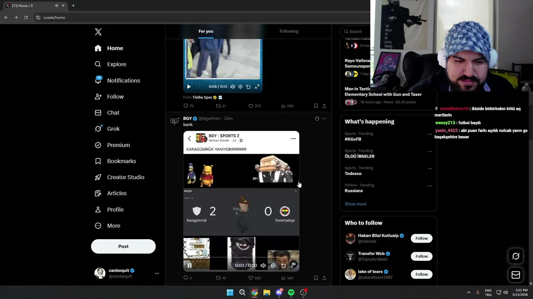Repost the post with 21 reposts
The height and width of the screenshot is (299, 533).
[221, 106]
